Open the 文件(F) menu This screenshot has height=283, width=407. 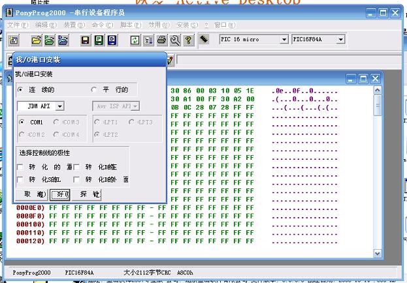(18, 25)
